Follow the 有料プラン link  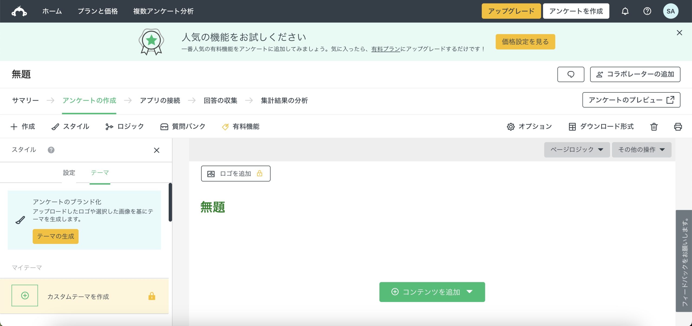(x=385, y=49)
